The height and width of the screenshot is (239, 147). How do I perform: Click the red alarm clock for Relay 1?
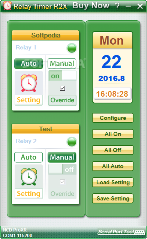pos(29,83)
